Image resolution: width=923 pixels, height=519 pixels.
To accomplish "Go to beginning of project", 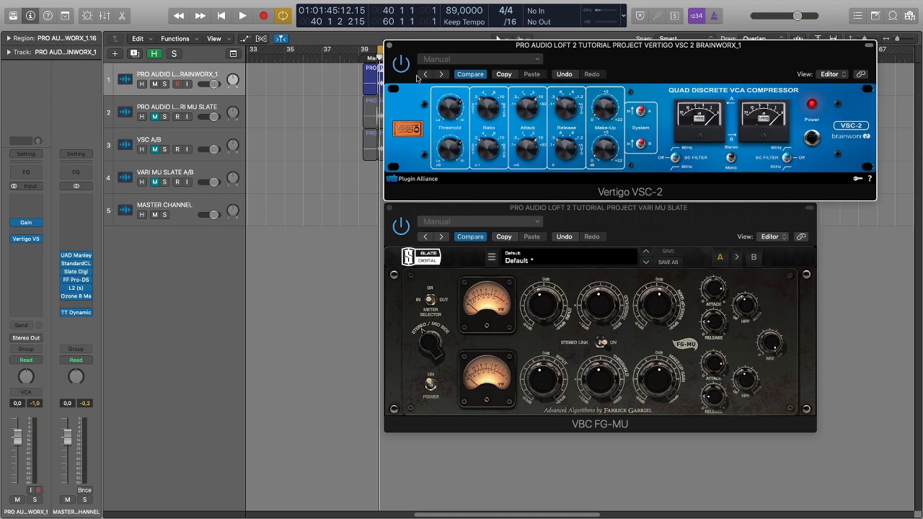I will 221,16.
